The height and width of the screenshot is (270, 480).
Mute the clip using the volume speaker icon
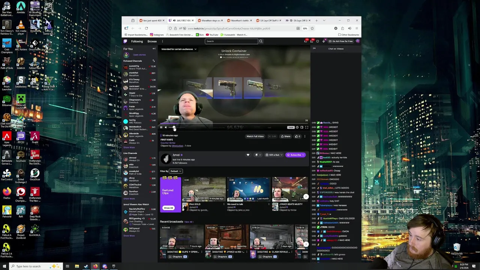pyautogui.click(x=166, y=127)
